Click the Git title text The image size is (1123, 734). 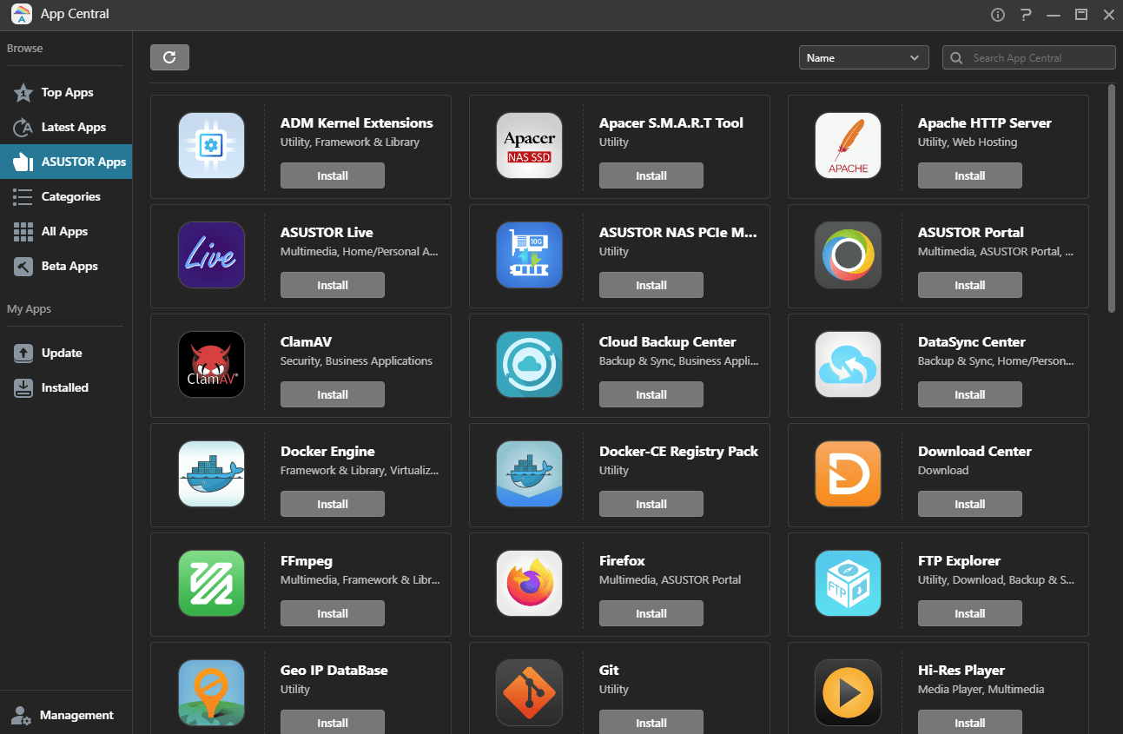point(609,671)
